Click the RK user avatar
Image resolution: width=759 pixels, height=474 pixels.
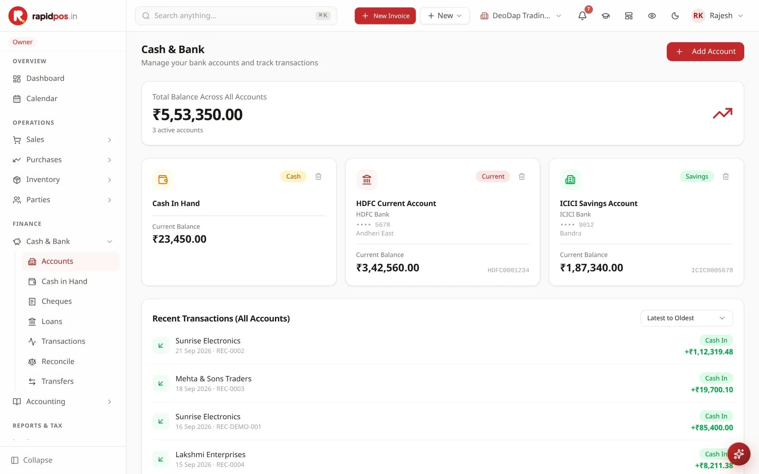click(698, 16)
